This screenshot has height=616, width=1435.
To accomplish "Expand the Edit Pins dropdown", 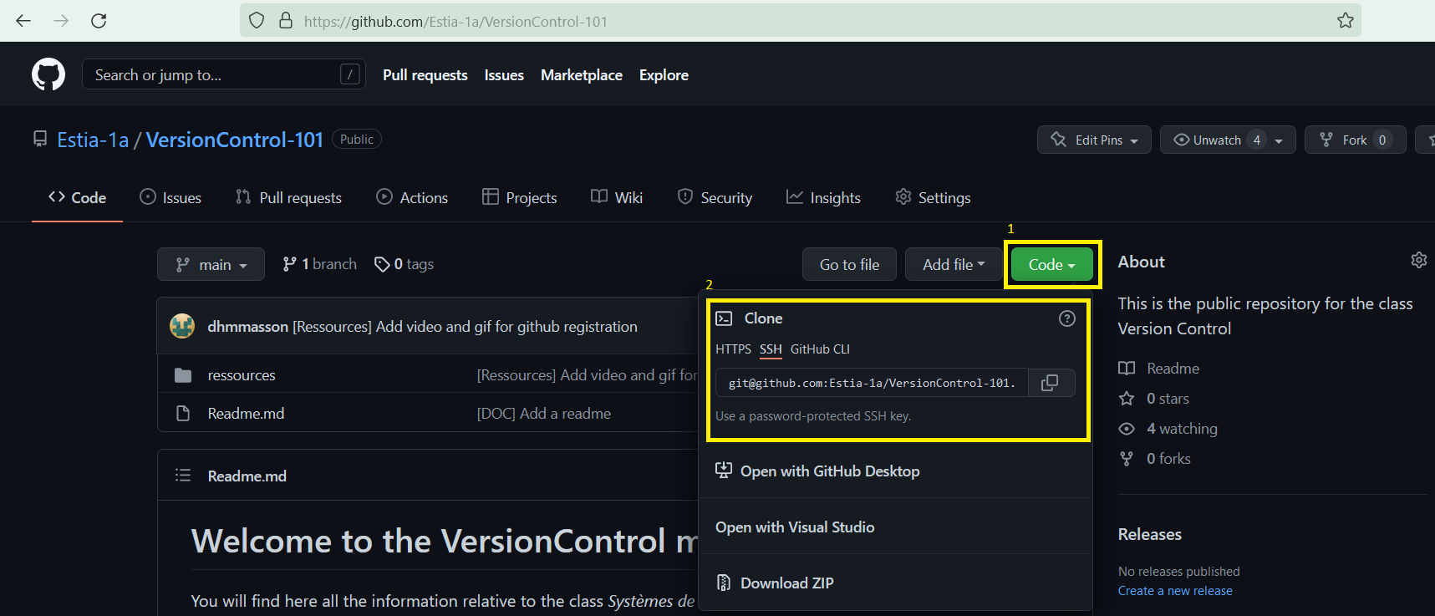I will (1094, 140).
